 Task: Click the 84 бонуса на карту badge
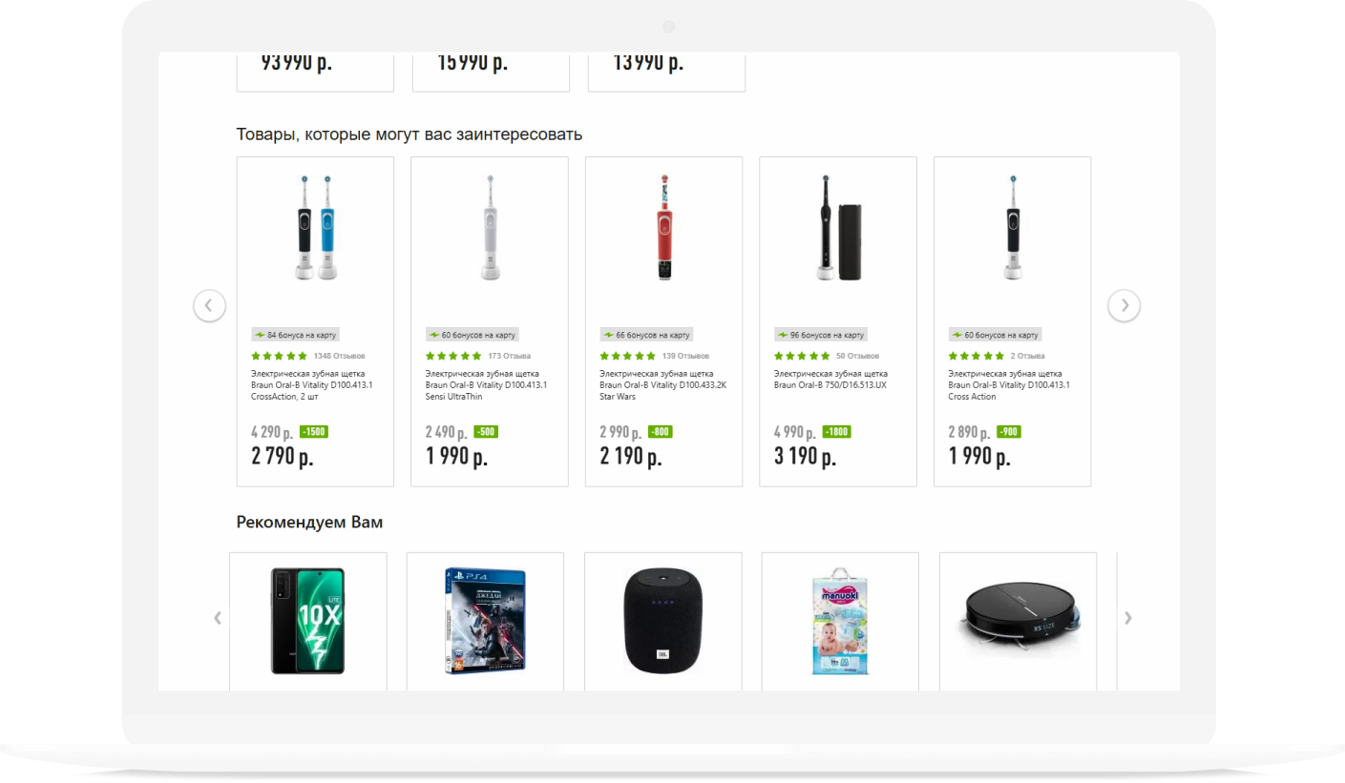(296, 335)
